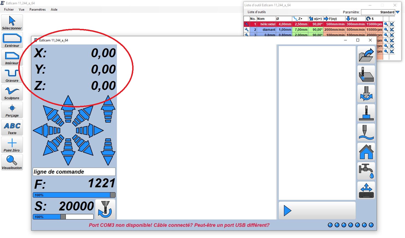Open the Visualisation magnifier tool
Screen dimensions: 405x238
pos(12,162)
